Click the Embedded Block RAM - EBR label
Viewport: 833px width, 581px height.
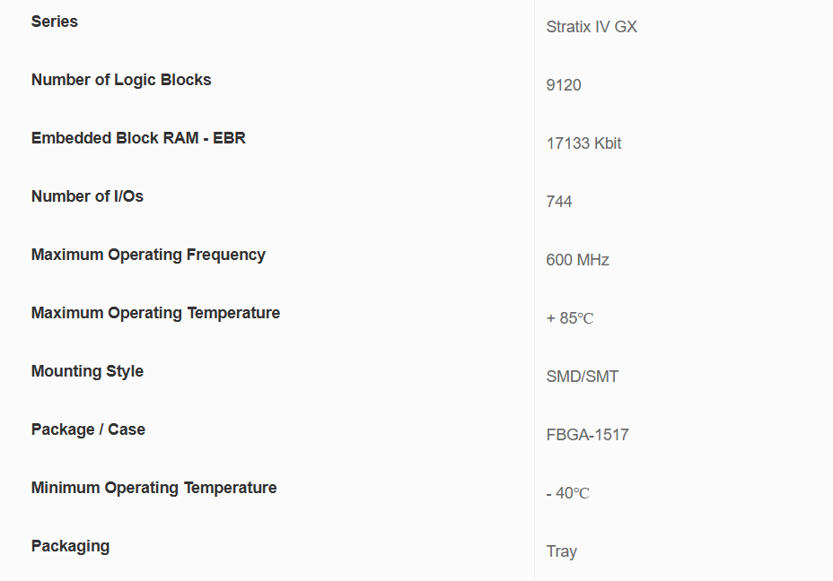138,138
